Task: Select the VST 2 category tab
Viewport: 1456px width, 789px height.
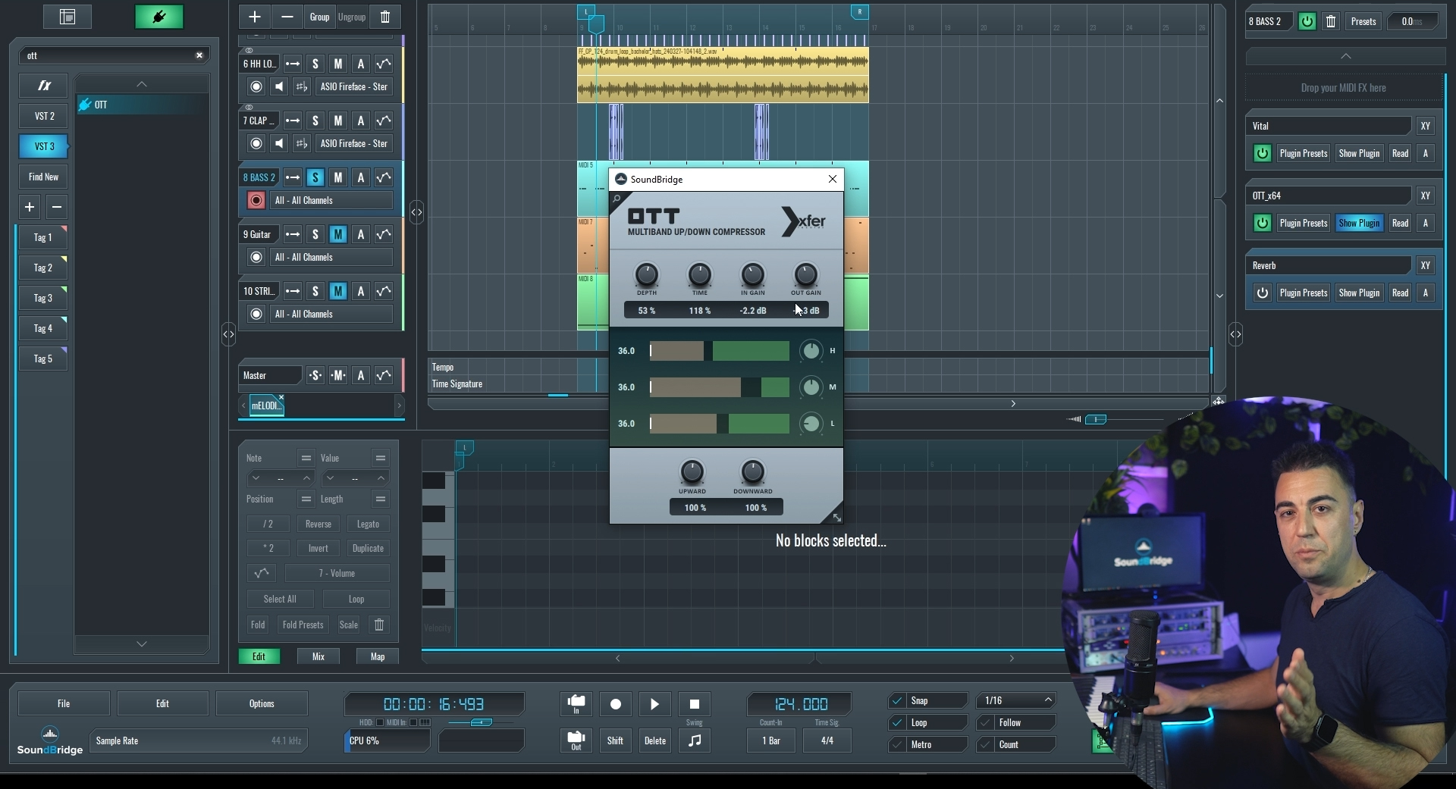Action: [44, 116]
